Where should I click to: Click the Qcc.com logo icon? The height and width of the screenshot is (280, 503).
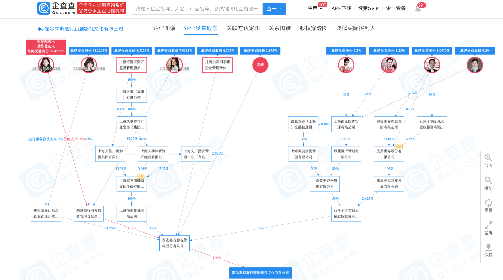tap(44, 8)
